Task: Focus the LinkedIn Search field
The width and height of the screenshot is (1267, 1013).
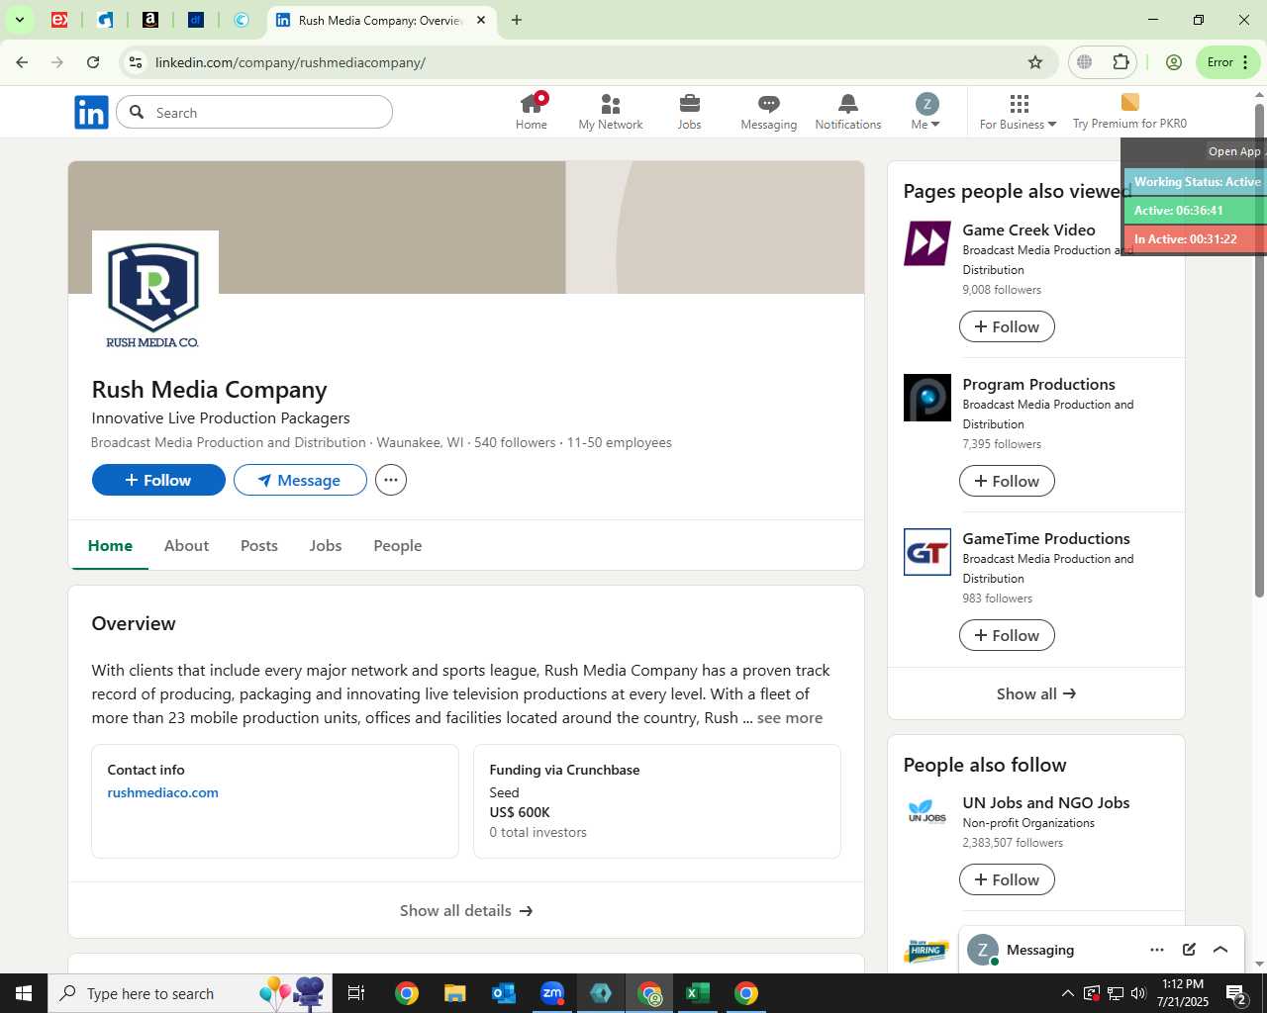Action: [x=254, y=113]
